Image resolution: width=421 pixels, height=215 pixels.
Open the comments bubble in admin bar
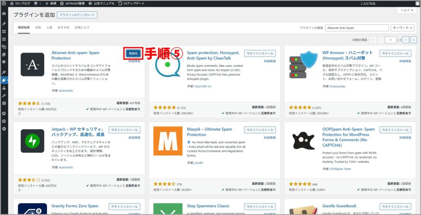(x=37, y=3)
